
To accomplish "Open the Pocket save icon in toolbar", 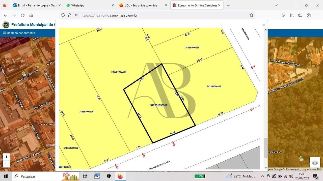I will [283, 15].
